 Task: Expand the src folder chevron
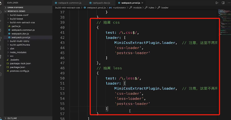point(8,56)
